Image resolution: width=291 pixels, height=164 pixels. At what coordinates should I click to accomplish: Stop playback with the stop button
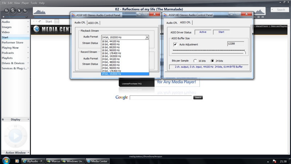click(19, 11)
